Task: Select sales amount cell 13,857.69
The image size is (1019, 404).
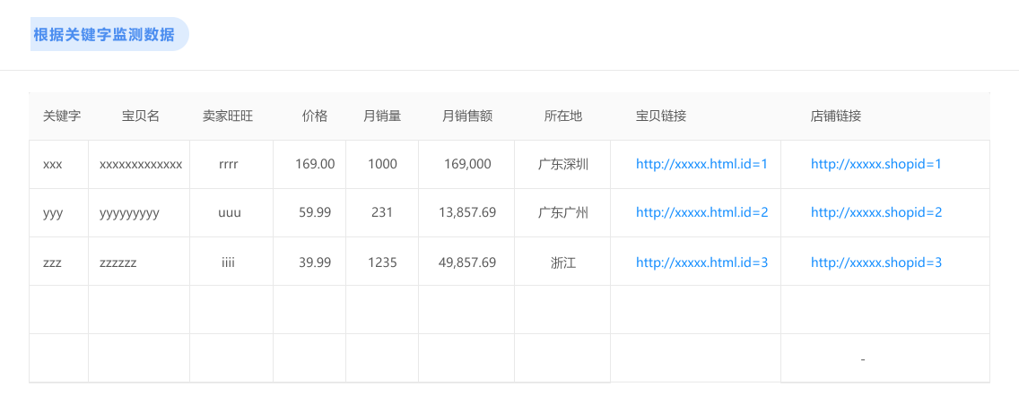Action: [467, 212]
